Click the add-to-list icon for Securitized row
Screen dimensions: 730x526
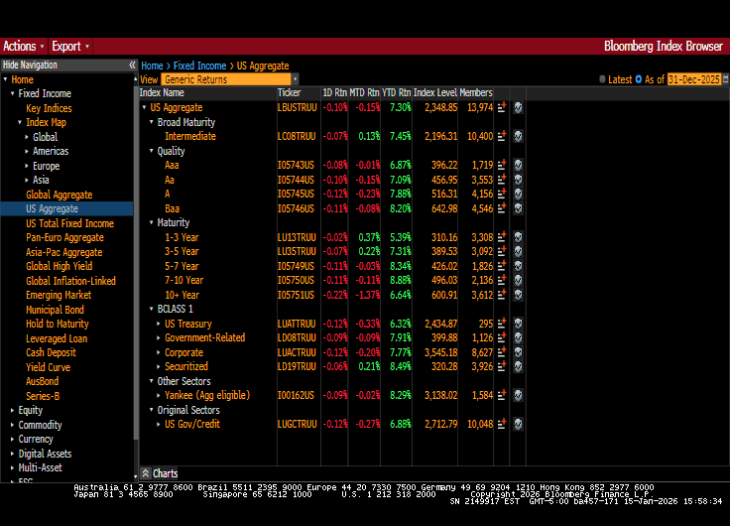[x=502, y=366]
